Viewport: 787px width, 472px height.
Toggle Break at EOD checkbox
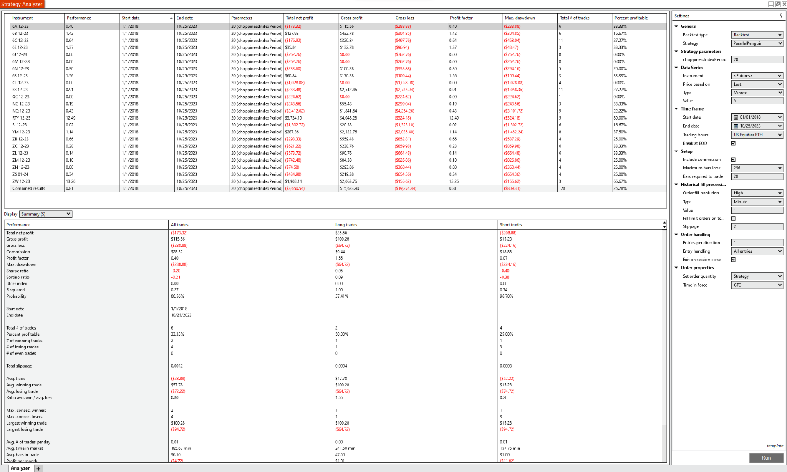(x=733, y=143)
